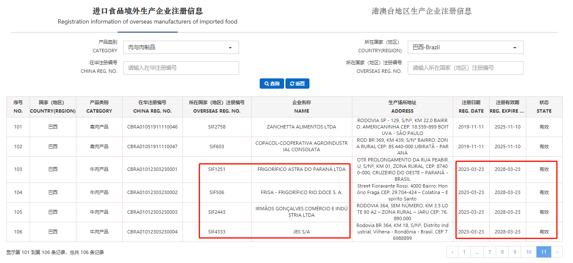
Task: Click the 注册日期 REG. DATE column header
Action: pyautogui.click(x=471, y=107)
